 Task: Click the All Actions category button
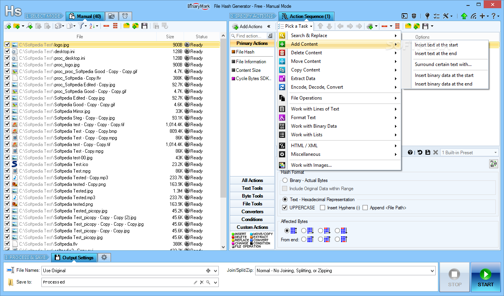coord(252,180)
